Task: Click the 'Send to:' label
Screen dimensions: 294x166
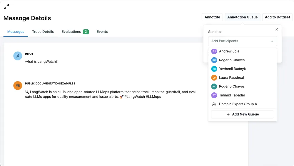Action: pyautogui.click(x=215, y=32)
